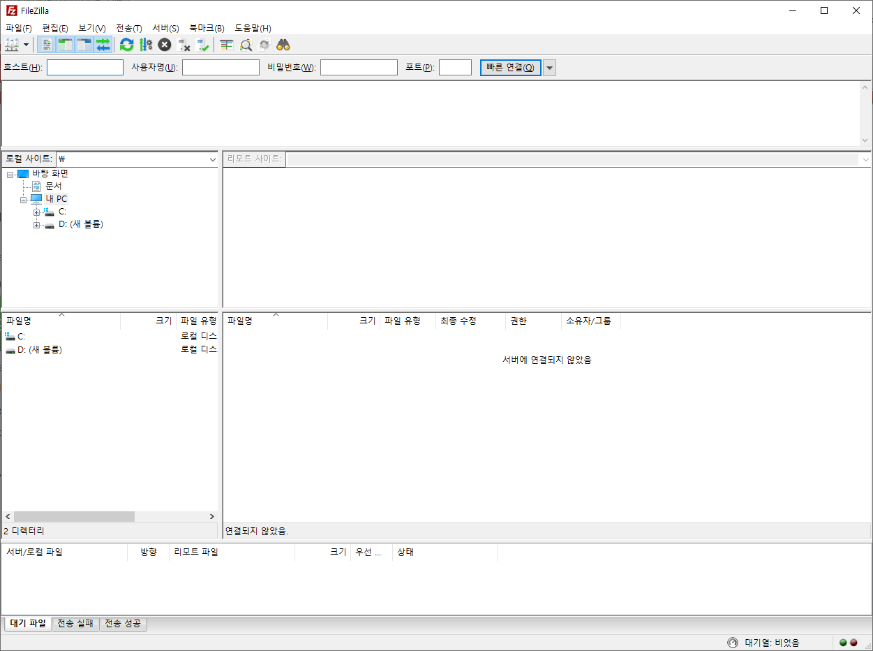
Task: Toggle transfer queue display
Action: [103, 45]
